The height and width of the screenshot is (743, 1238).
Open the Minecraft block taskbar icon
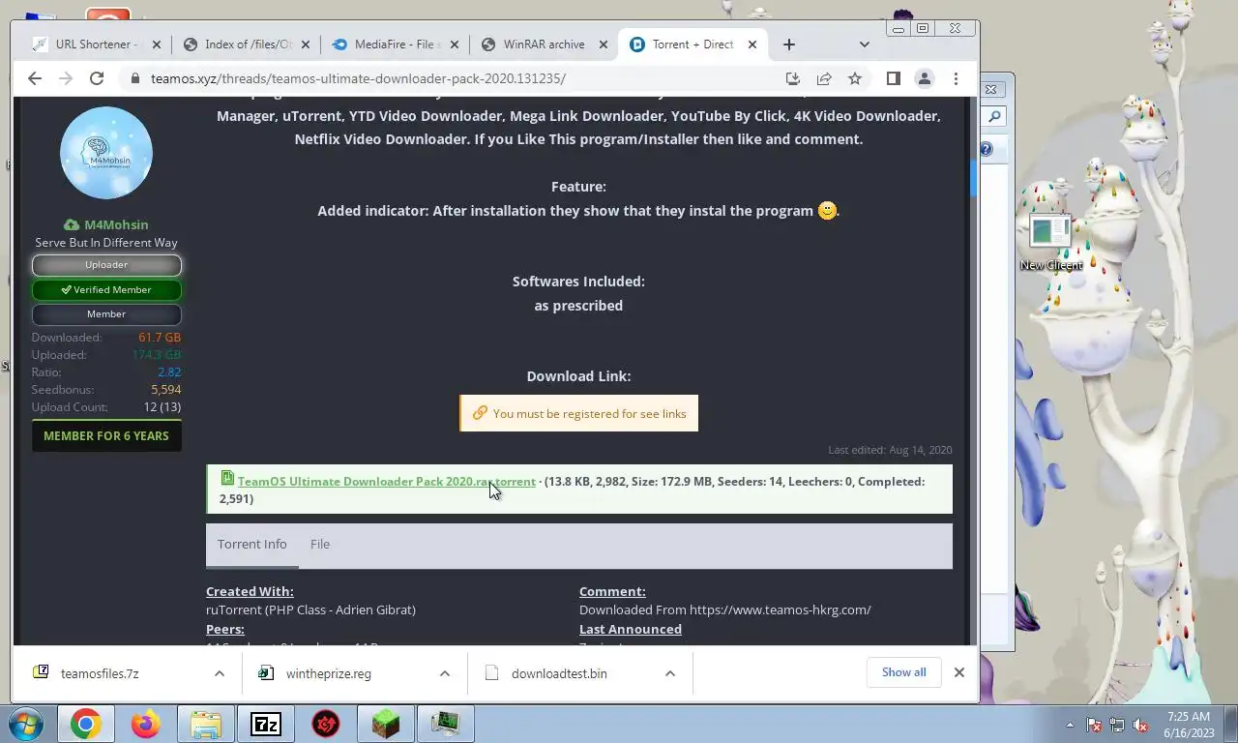point(386,724)
